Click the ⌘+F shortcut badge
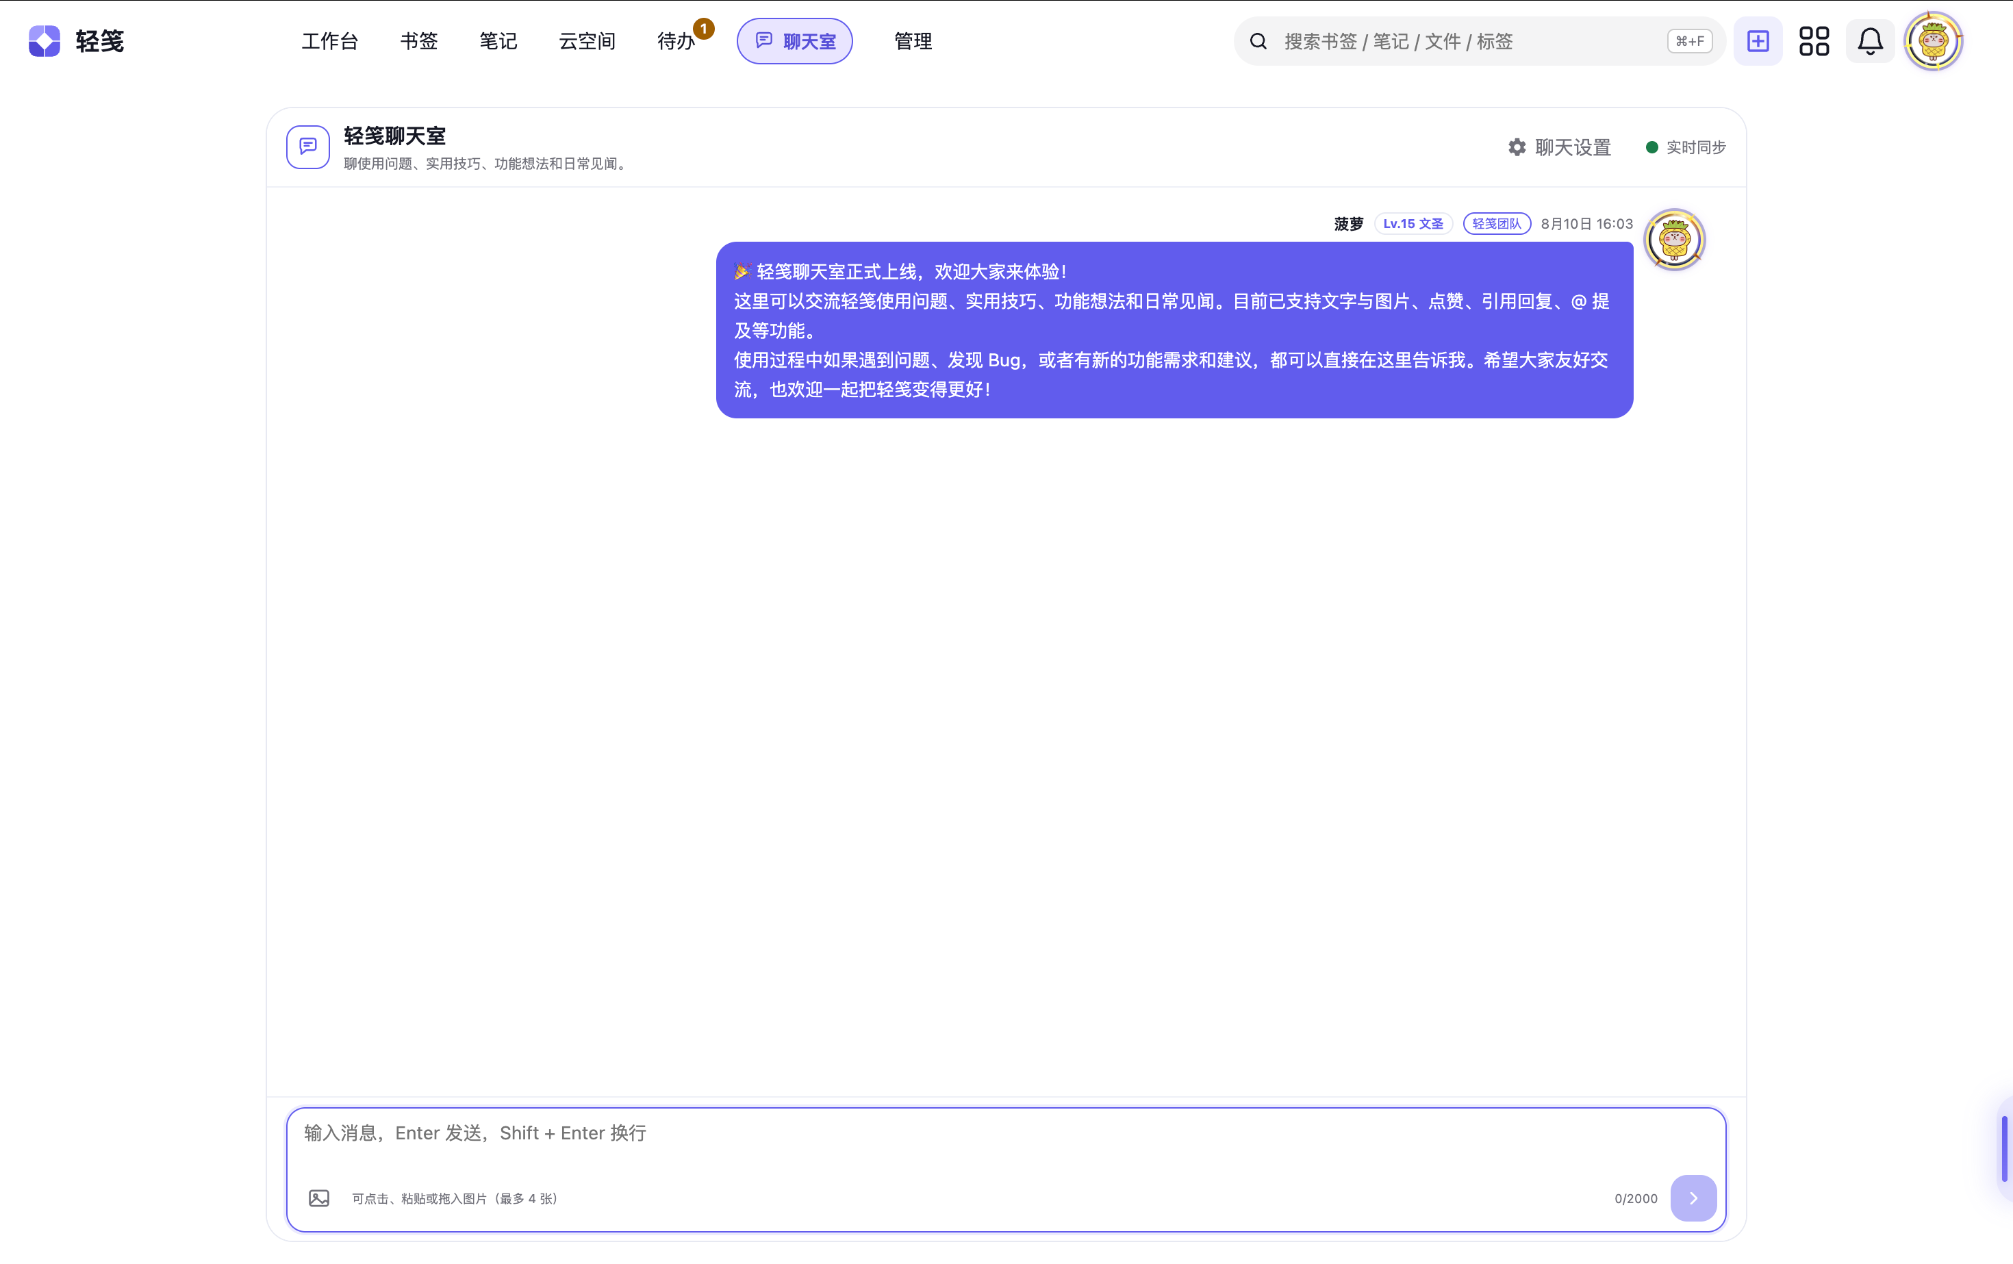 (x=1690, y=41)
